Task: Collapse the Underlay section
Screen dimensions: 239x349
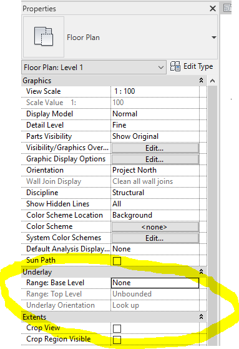Action: [201, 272]
